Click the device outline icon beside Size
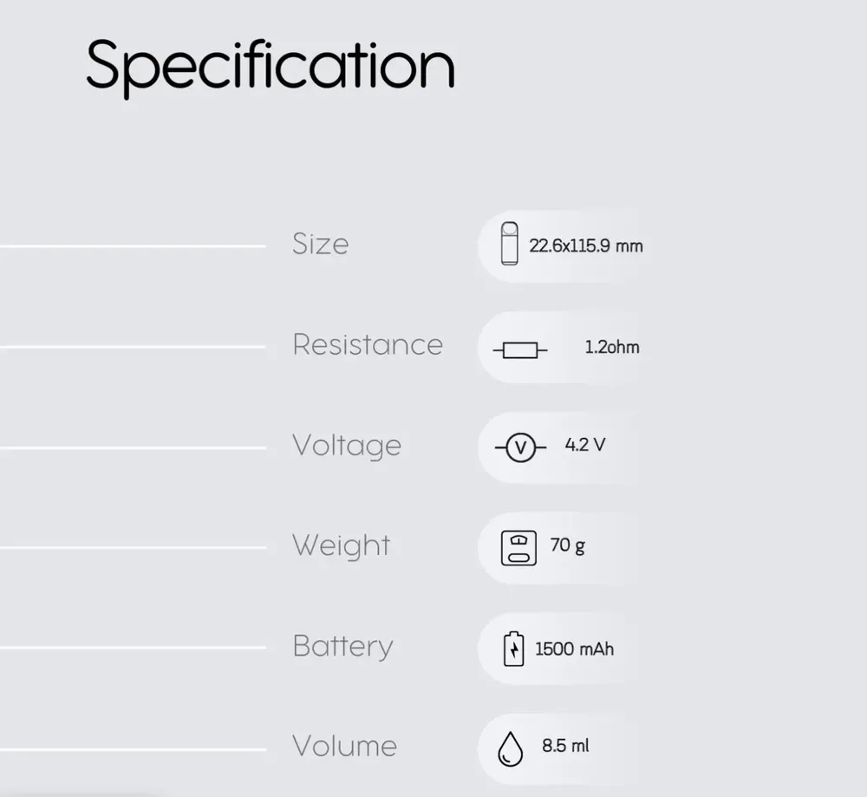Image resolution: width=867 pixels, height=797 pixels. 509,244
